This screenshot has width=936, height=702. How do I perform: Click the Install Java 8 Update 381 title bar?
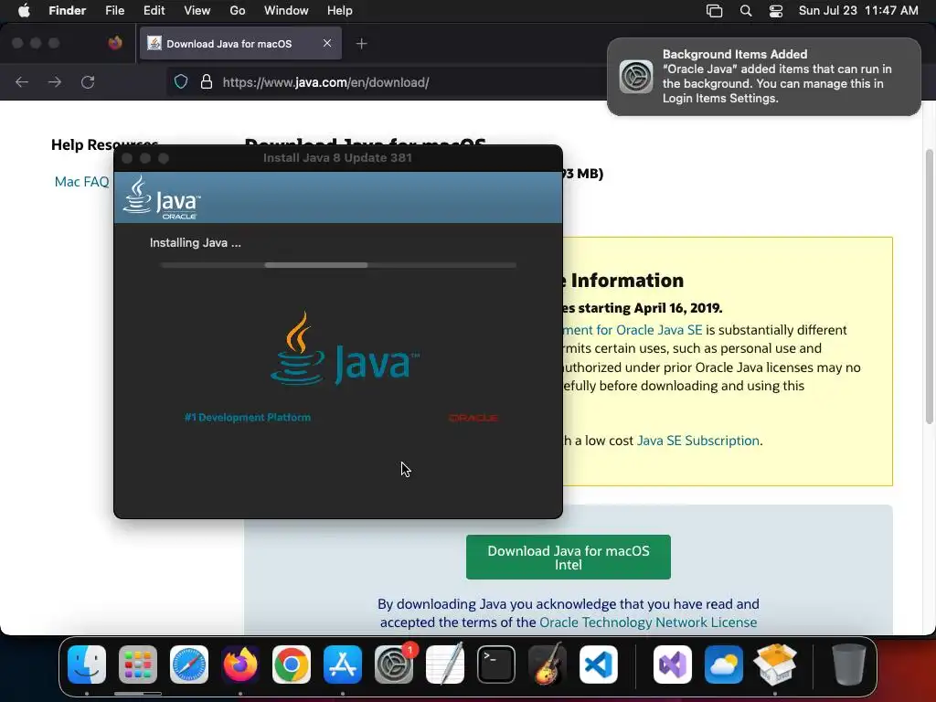click(338, 157)
